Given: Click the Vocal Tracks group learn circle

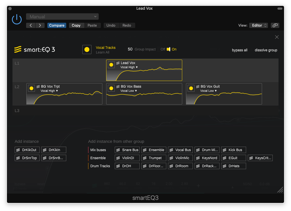Looking at the screenshot, I should point(87,49).
